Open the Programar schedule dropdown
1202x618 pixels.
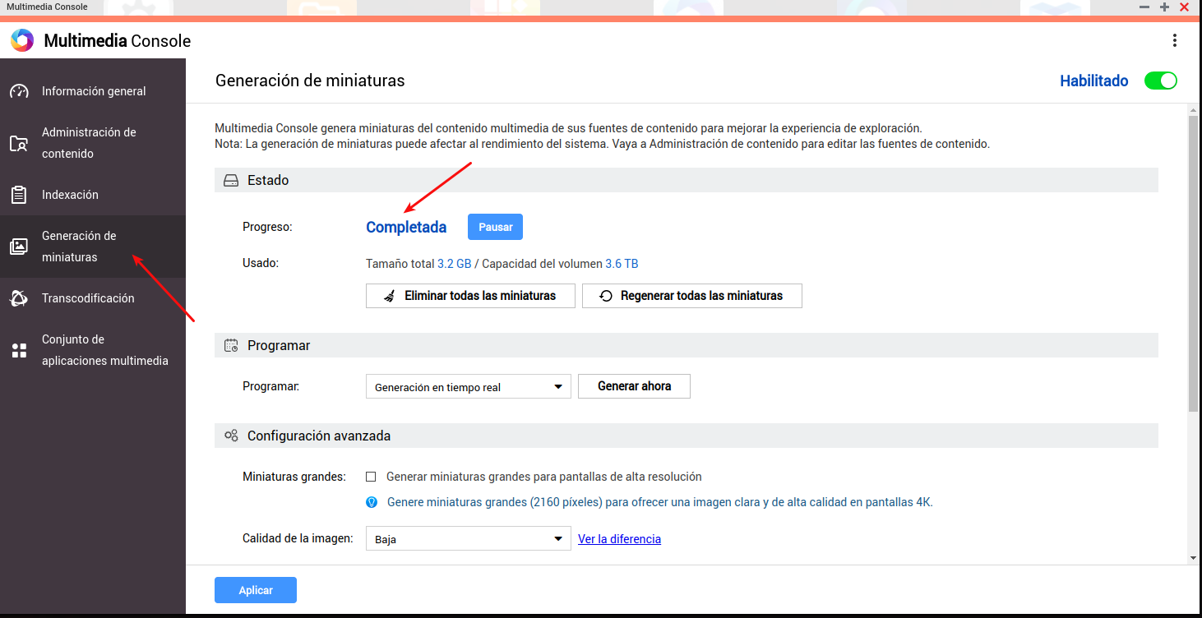click(468, 387)
